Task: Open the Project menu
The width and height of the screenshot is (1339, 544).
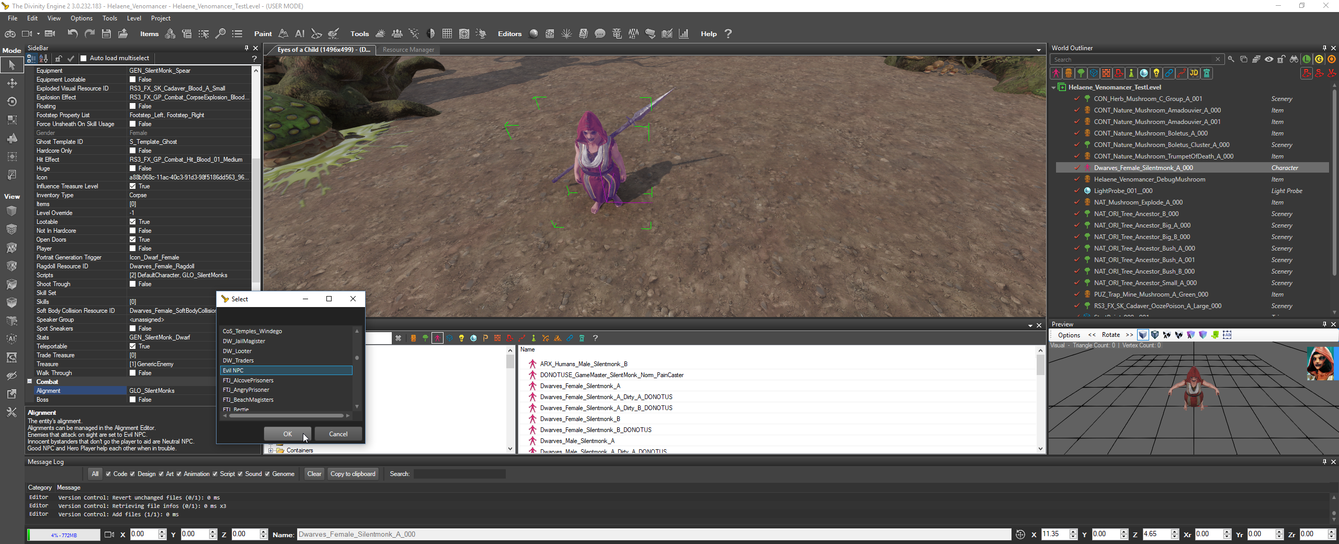Action: click(x=161, y=18)
